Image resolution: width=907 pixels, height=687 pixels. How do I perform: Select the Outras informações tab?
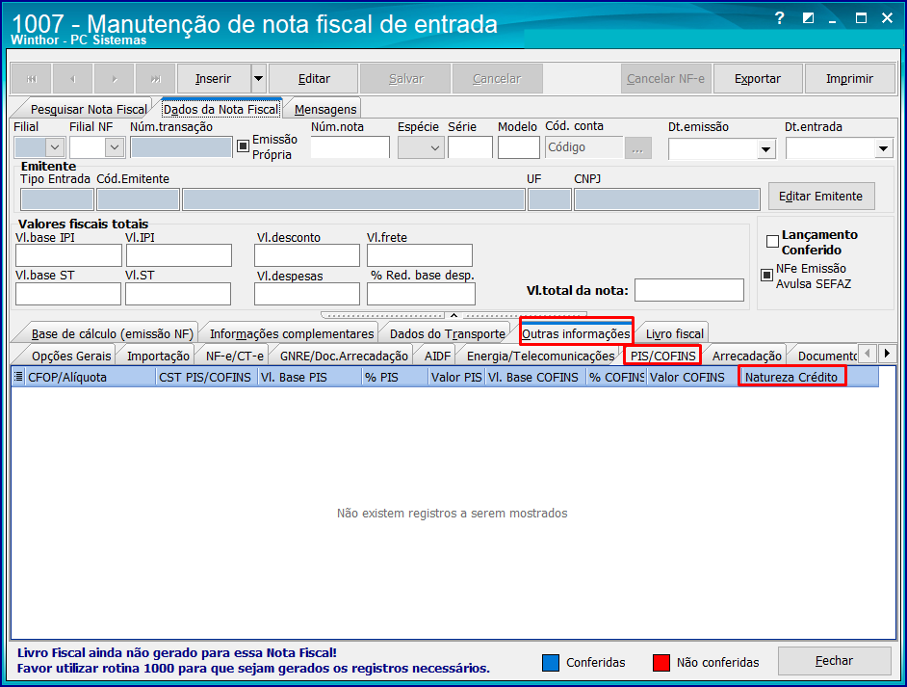(576, 334)
